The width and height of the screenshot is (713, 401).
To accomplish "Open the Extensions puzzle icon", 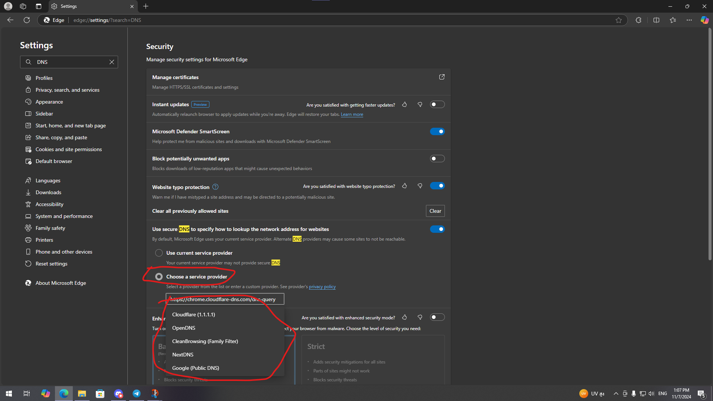I will [638, 20].
